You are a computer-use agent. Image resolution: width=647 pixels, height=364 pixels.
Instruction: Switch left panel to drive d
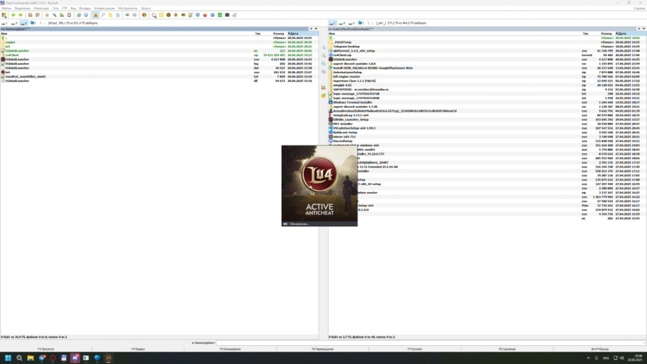14,23
